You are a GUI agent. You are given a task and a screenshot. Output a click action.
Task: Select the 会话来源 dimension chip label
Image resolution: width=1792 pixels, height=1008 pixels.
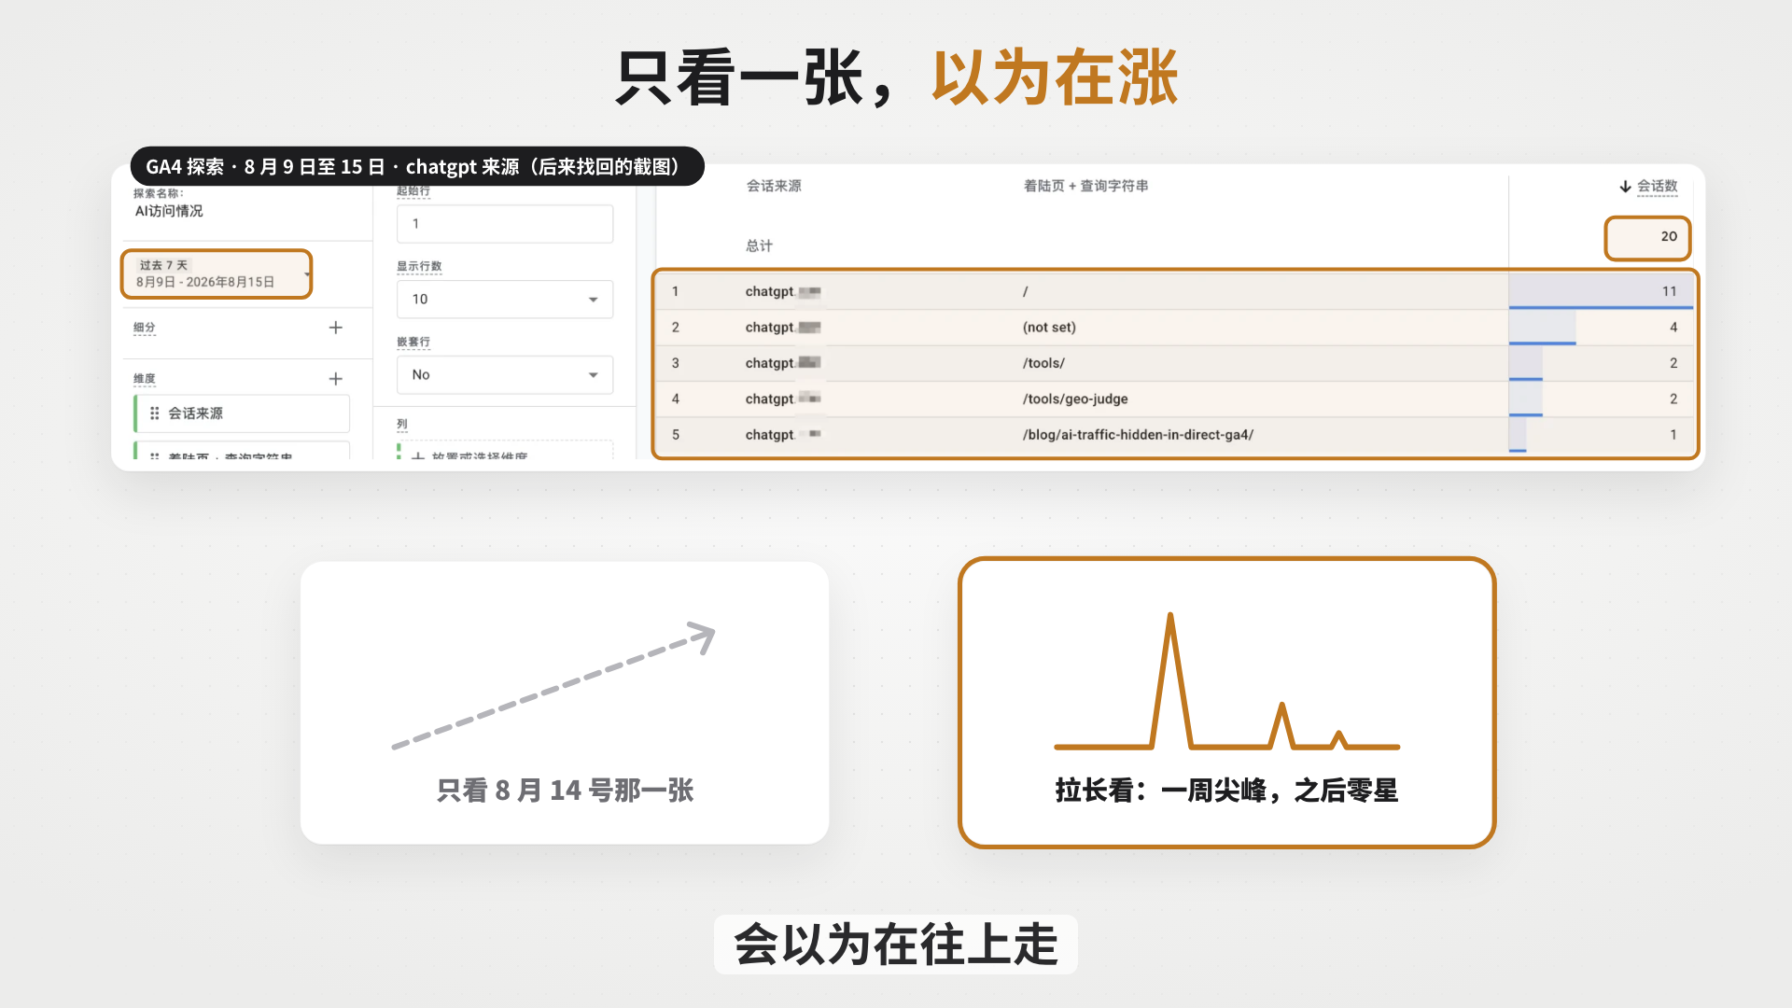tap(195, 413)
